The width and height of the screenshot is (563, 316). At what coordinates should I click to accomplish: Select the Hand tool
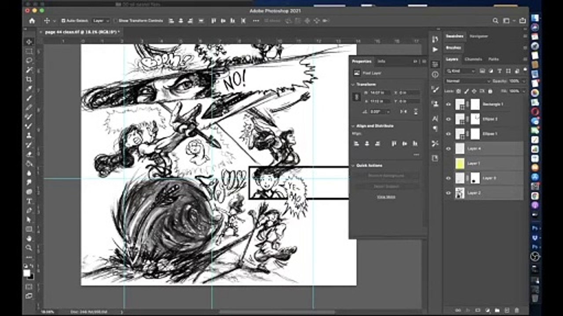point(29,238)
